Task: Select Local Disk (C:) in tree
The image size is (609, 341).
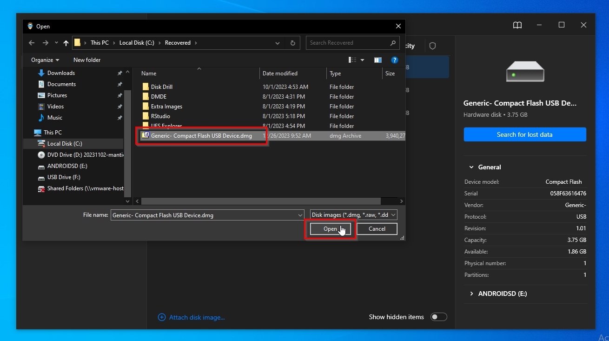Action: tap(65, 144)
